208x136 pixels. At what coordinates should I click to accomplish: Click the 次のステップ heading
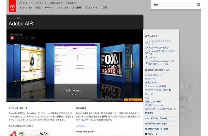pos(151,36)
